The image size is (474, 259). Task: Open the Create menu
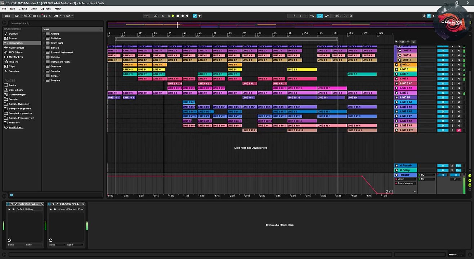(23, 9)
